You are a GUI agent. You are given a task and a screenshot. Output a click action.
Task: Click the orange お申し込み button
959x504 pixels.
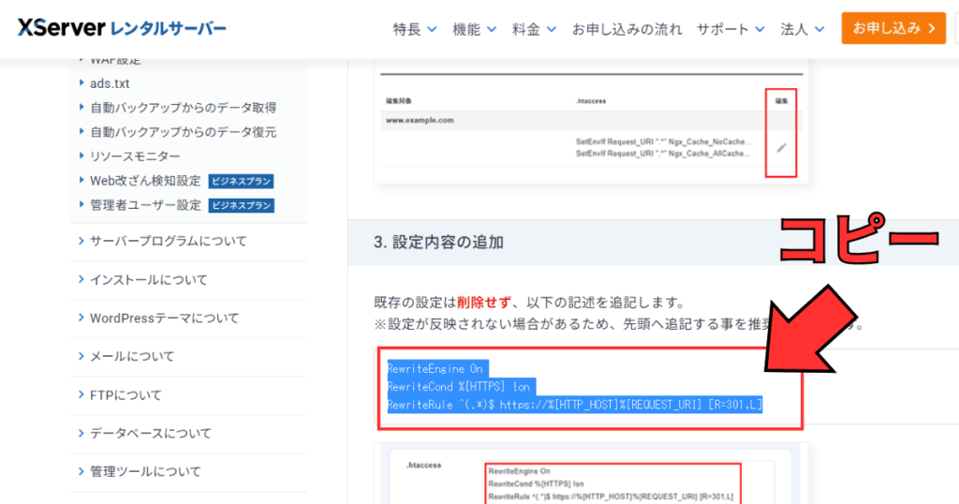click(x=893, y=28)
